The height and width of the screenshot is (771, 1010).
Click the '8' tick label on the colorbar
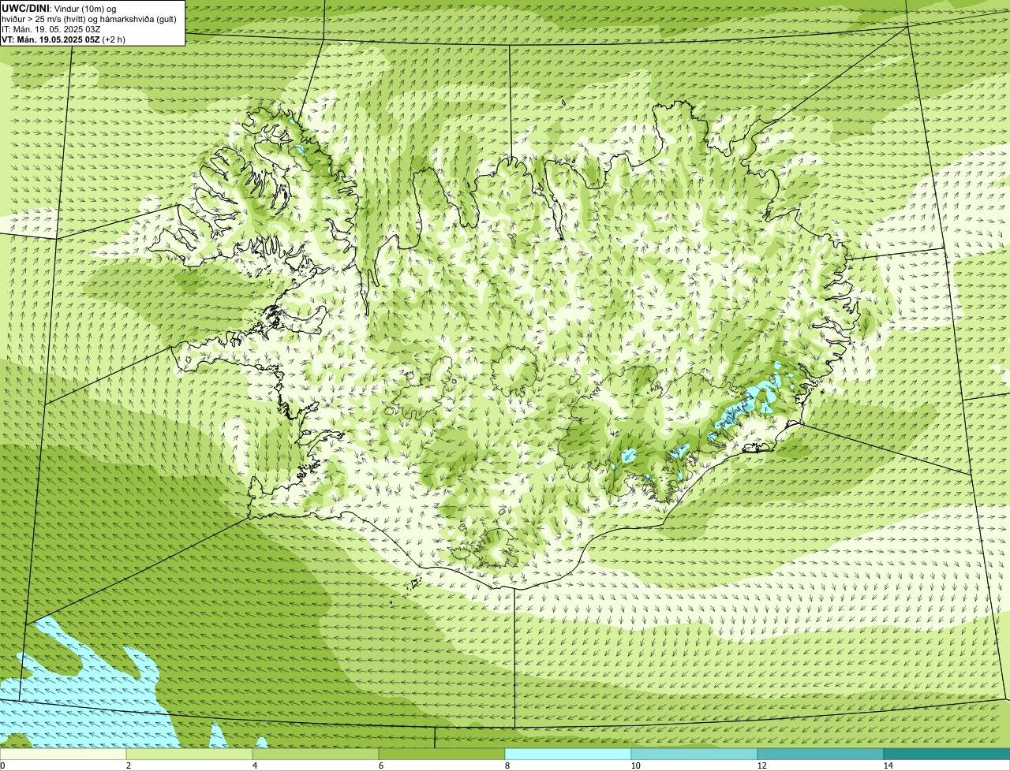pyautogui.click(x=507, y=765)
